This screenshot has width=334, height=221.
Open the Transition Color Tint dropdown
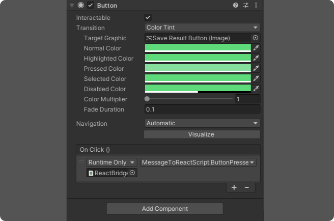(x=202, y=27)
